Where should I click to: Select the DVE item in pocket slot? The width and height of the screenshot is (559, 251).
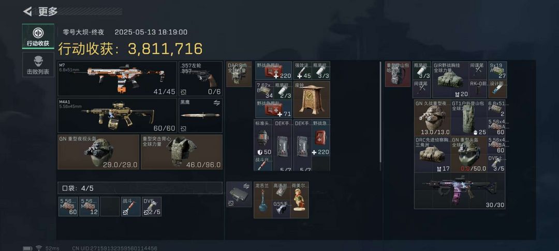pos(152,207)
